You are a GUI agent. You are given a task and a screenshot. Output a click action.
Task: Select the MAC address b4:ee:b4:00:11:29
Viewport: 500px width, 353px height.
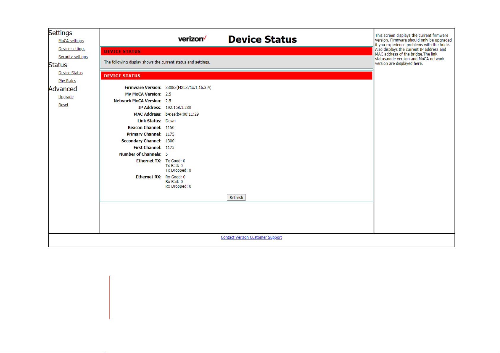(x=182, y=114)
